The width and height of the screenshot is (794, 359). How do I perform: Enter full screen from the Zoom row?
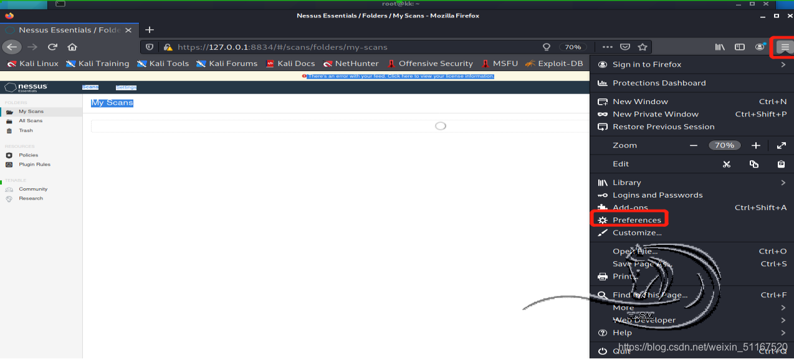click(782, 145)
